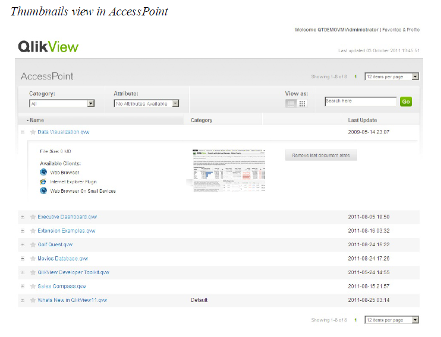Star the Extension Examples.qvw document
This screenshot has height=337, width=441.
[x=33, y=231]
